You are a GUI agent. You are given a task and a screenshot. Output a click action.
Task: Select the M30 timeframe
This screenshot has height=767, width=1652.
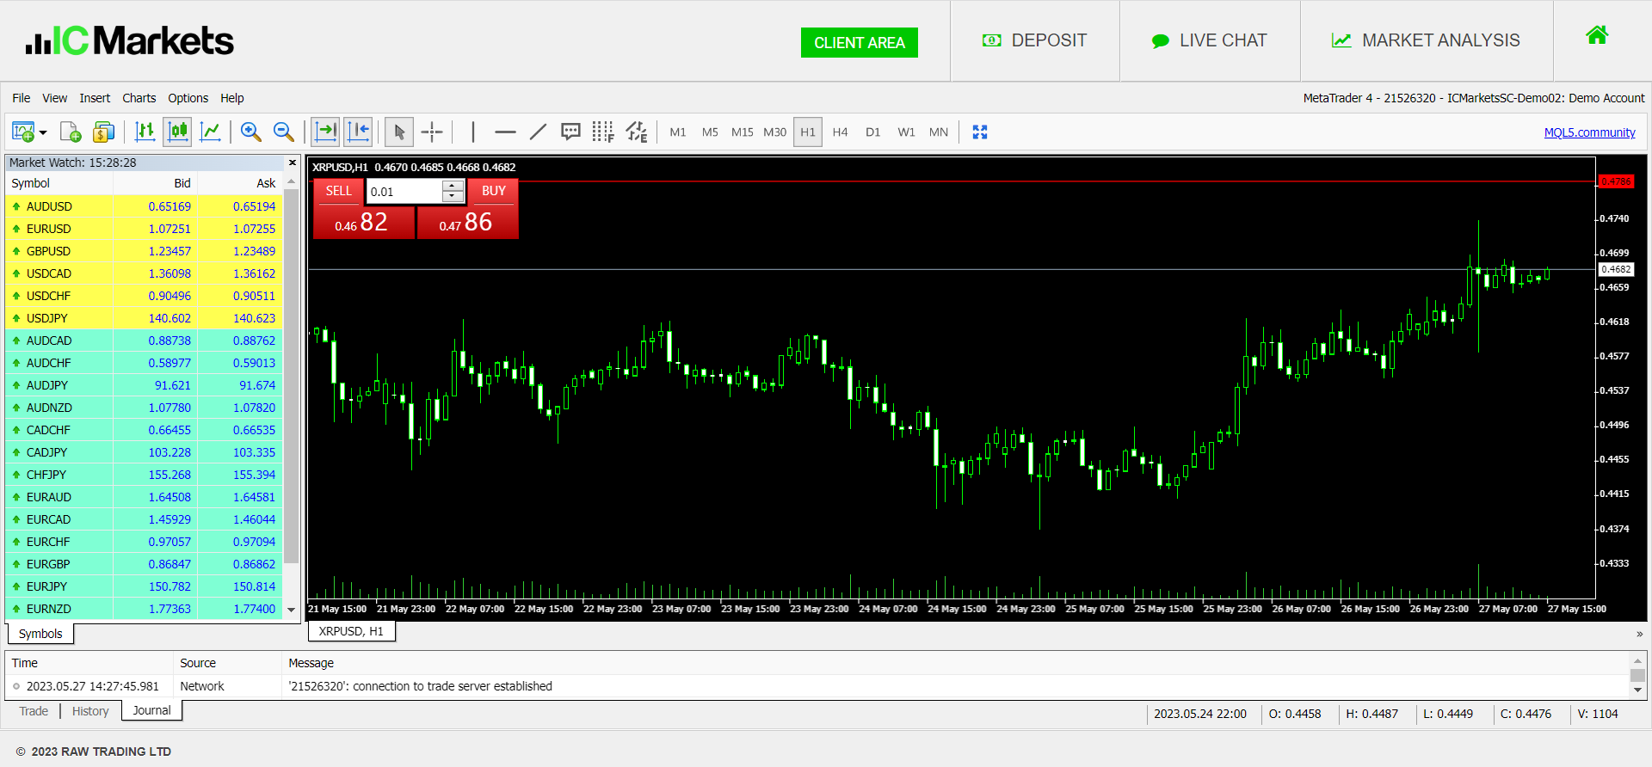point(775,132)
